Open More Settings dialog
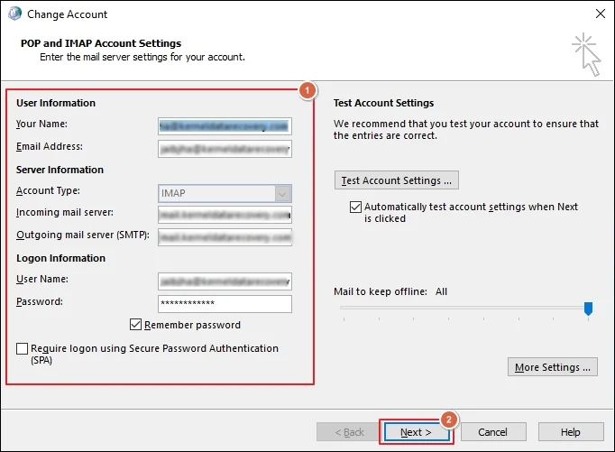 [x=553, y=367]
